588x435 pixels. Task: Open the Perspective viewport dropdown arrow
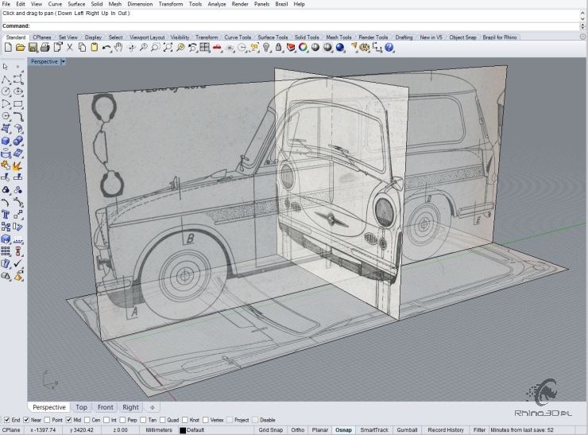63,61
